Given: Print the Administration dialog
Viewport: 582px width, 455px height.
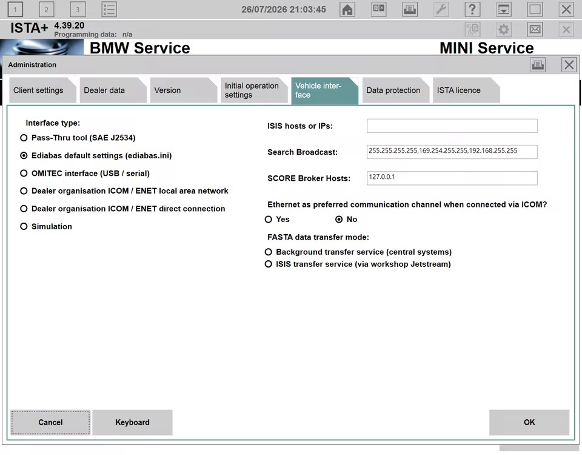Looking at the screenshot, I should click(538, 65).
